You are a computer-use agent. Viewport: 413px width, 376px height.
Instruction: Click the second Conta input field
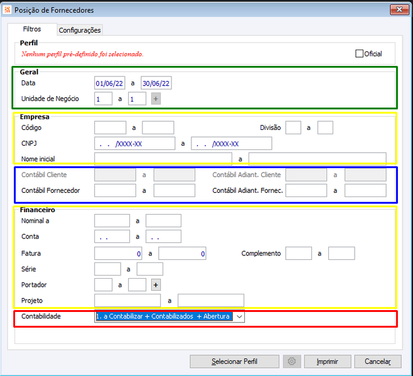163,237
